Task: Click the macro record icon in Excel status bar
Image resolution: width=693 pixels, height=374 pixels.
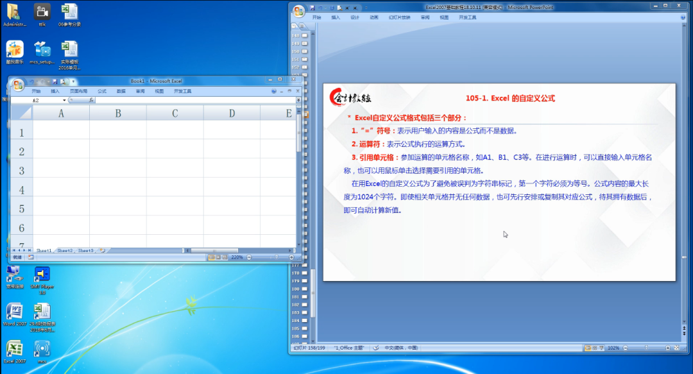Action: tap(31, 257)
